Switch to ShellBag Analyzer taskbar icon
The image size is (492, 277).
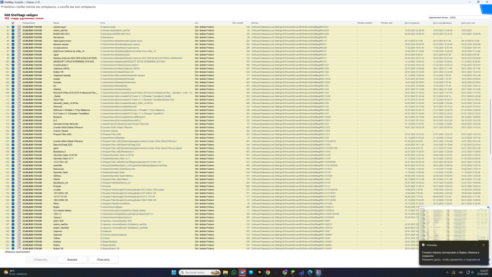[x=318, y=272]
